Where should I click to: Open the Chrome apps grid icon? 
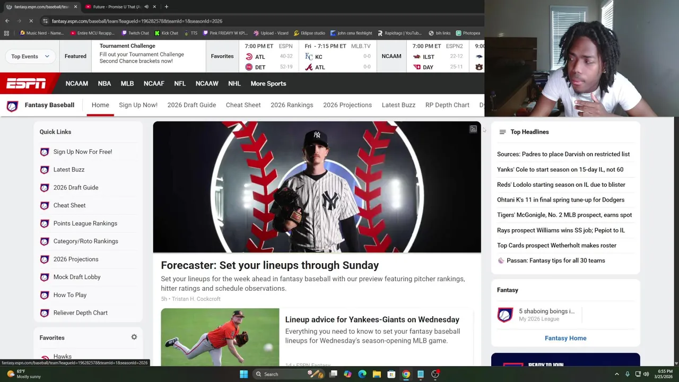click(6, 33)
